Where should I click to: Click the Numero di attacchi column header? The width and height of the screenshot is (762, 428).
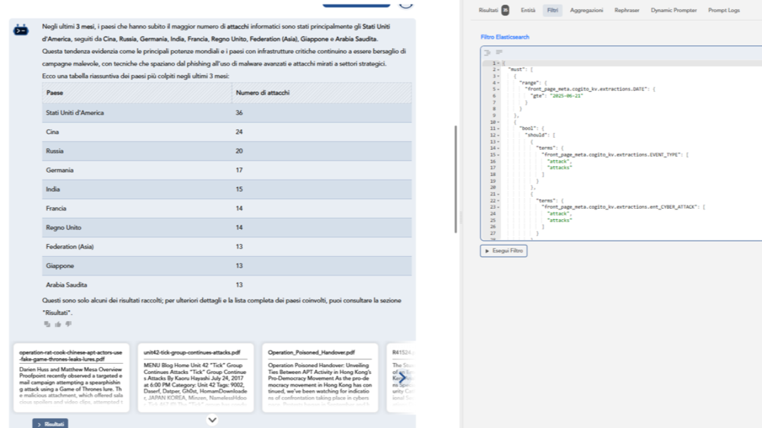pos(321,93)
